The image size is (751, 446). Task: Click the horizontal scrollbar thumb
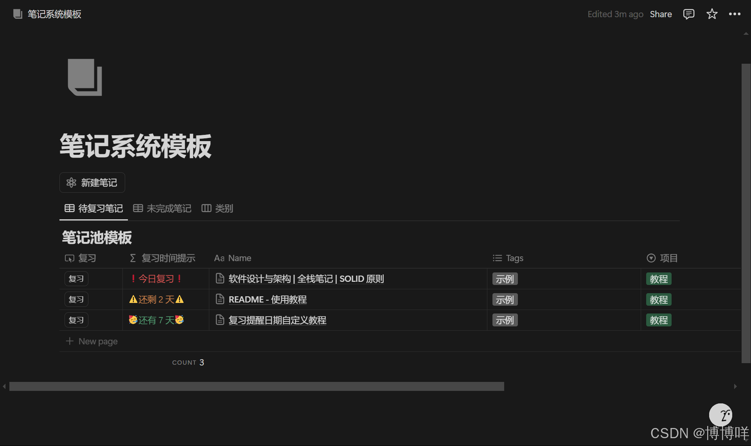point(257,387)
